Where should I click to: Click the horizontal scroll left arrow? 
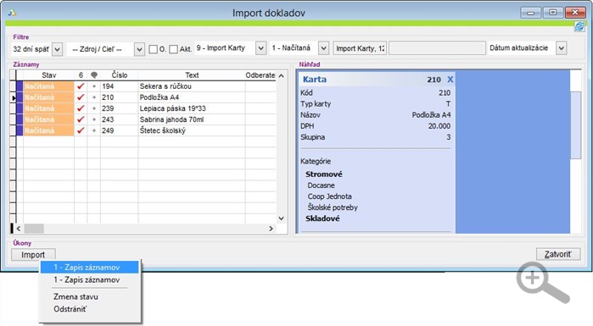pyautogui.click(x=19, y=229)
